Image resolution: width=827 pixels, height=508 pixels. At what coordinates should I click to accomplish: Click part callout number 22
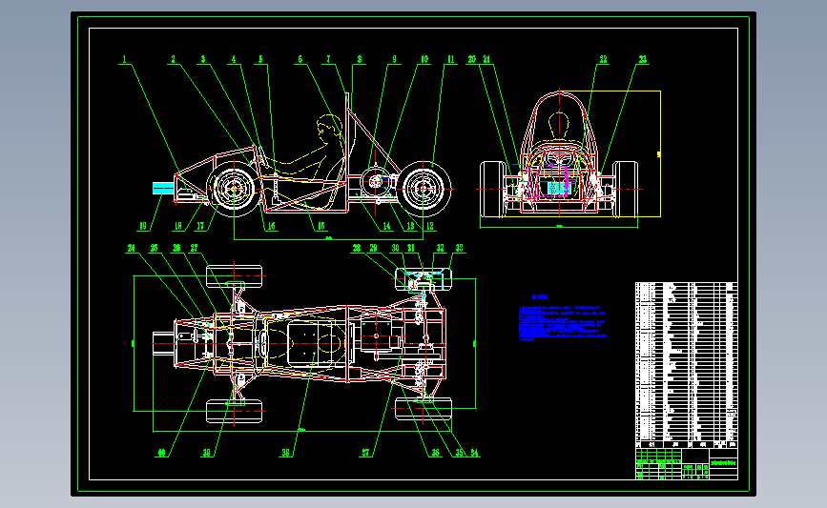pyautogui.click(x=604, y=59)
